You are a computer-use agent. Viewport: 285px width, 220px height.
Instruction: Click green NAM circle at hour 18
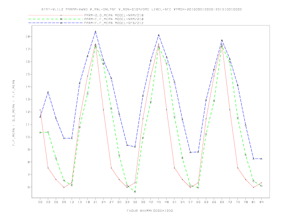pyautogui.click(x=87, y=94)
